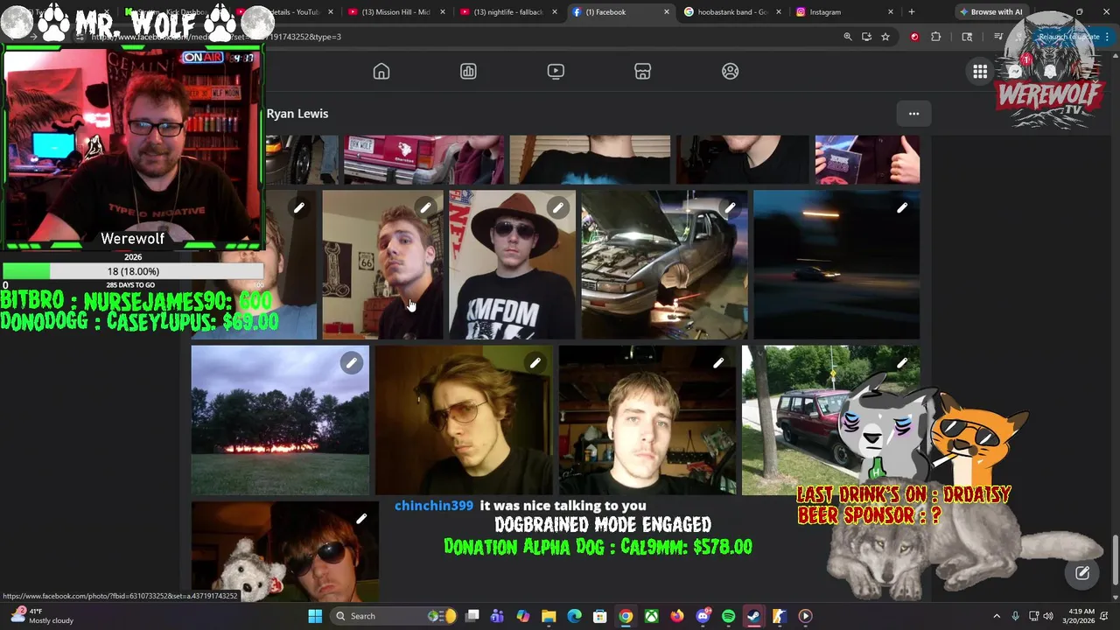Open the browser Extensions puzzle icon
Screen dimensions: 1120x630
935,37
